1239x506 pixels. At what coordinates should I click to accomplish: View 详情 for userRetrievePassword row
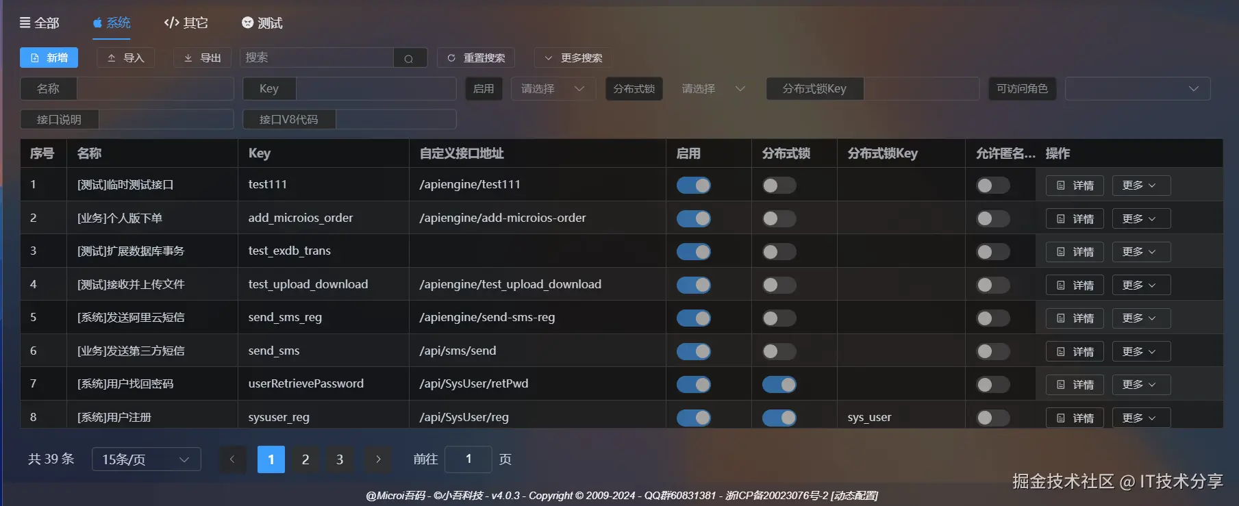coord(1075,385)
